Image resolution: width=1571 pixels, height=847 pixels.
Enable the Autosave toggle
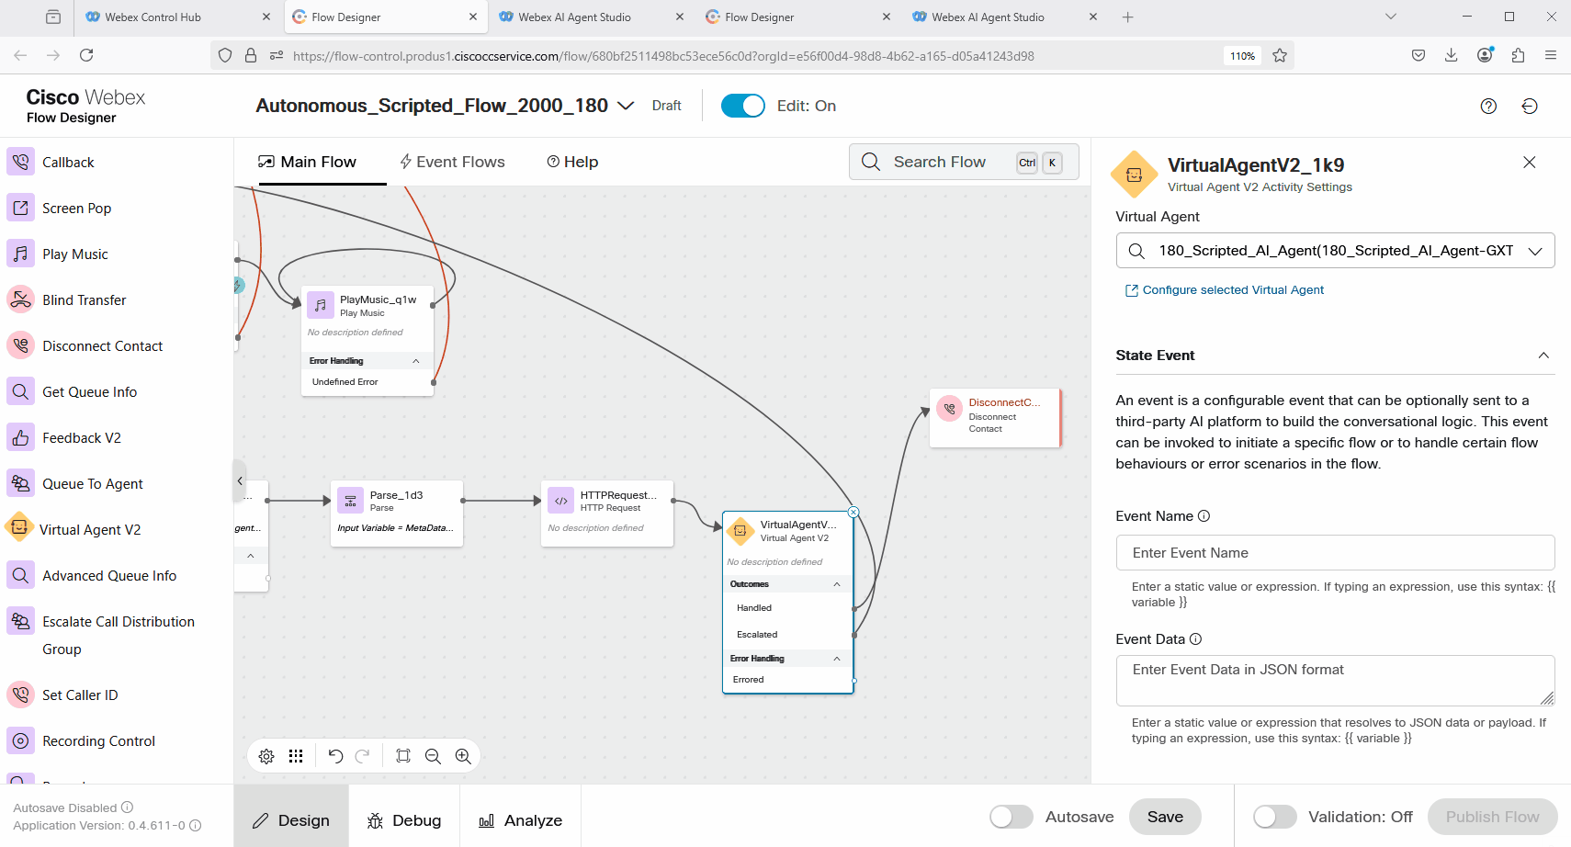click(1011, 817)
